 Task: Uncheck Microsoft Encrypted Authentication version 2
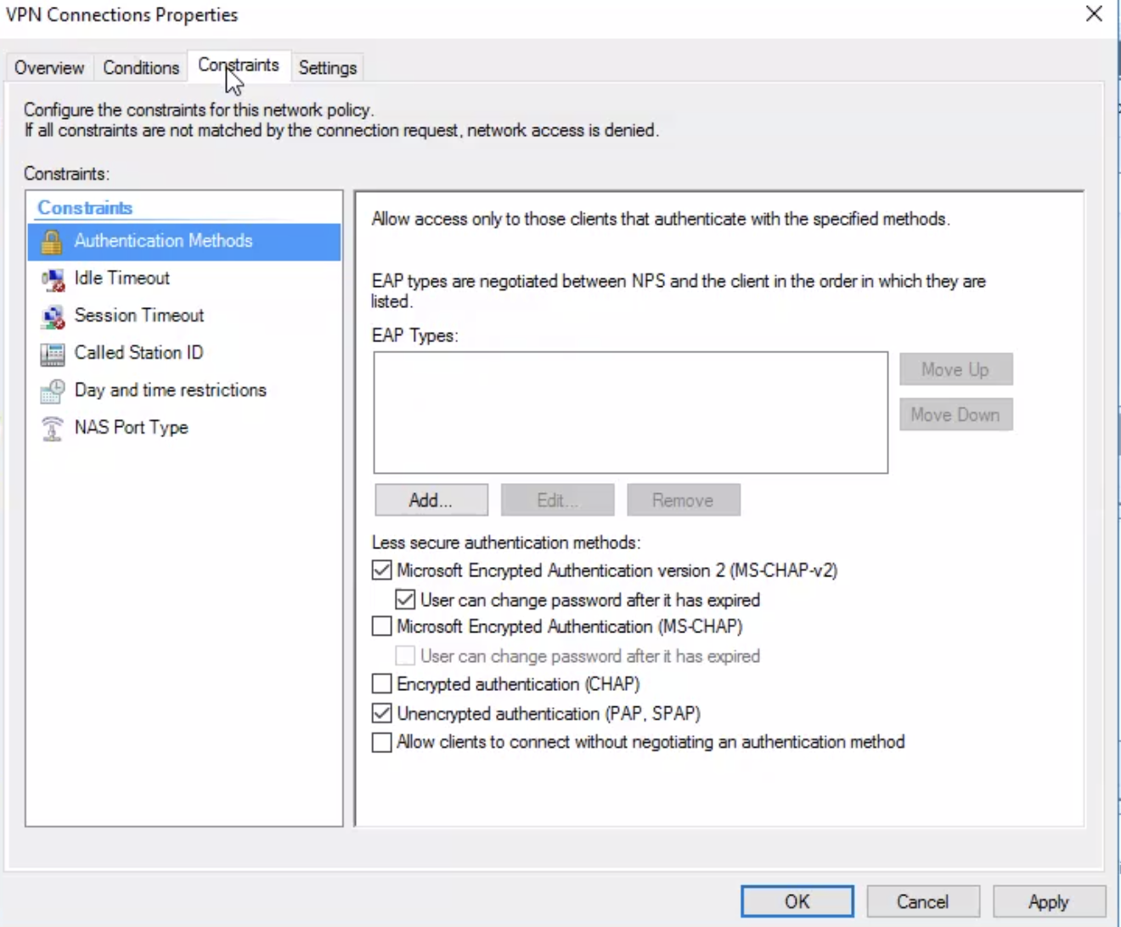coord(381,570)
